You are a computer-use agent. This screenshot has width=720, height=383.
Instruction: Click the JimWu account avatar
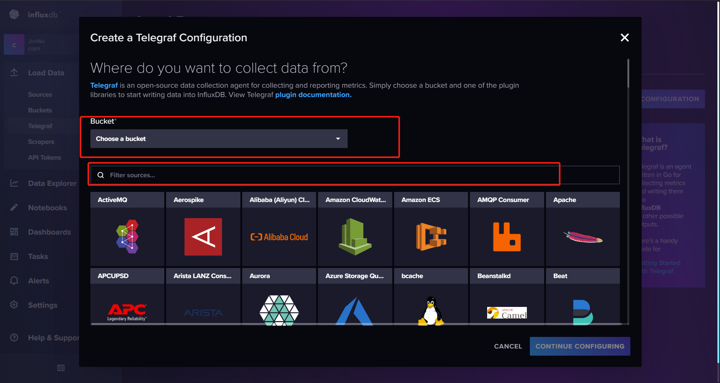click(x=14, y=45)
